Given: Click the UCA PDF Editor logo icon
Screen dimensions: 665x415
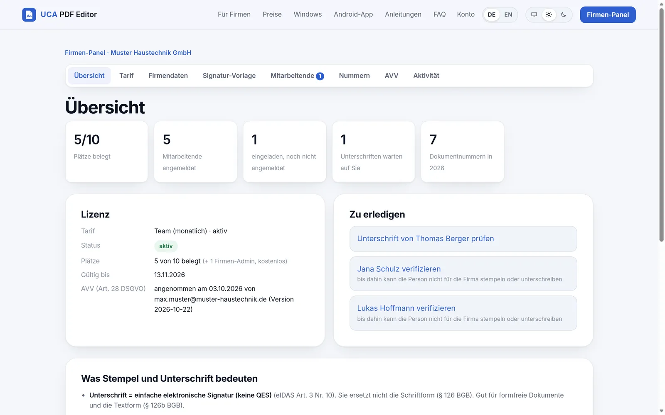Looking at the screenshot, I should (x=29, y=15).
